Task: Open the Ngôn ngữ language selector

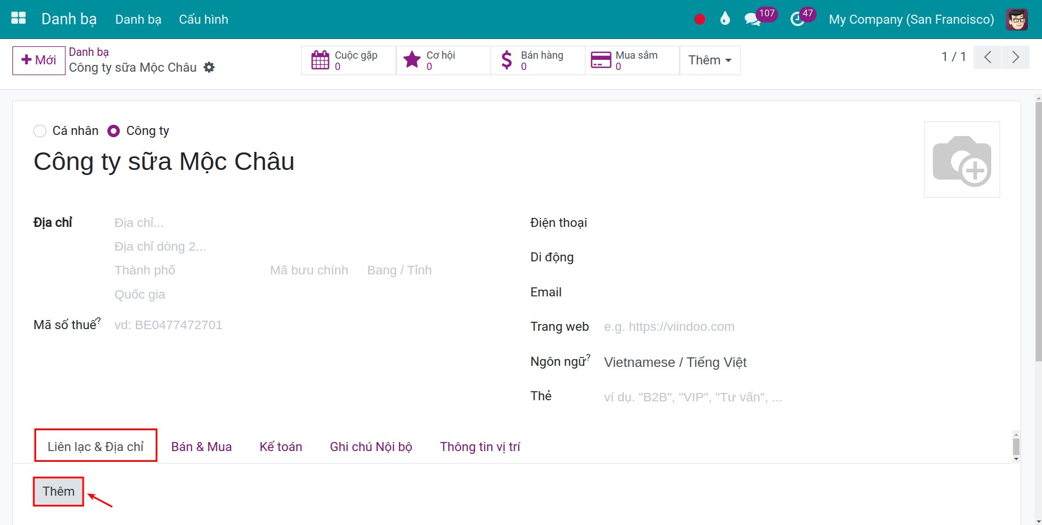Action: coord(801,362)
